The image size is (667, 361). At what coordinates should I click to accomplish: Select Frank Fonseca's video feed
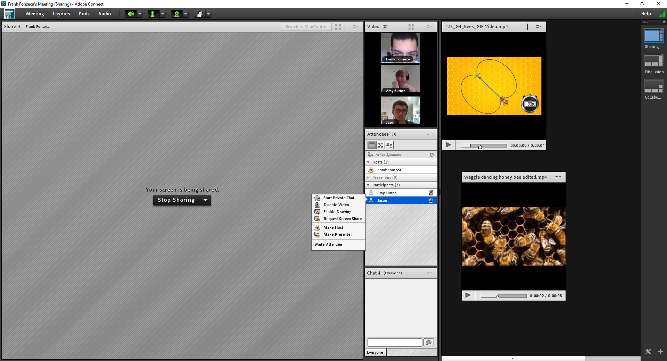[x=401, y=48]
